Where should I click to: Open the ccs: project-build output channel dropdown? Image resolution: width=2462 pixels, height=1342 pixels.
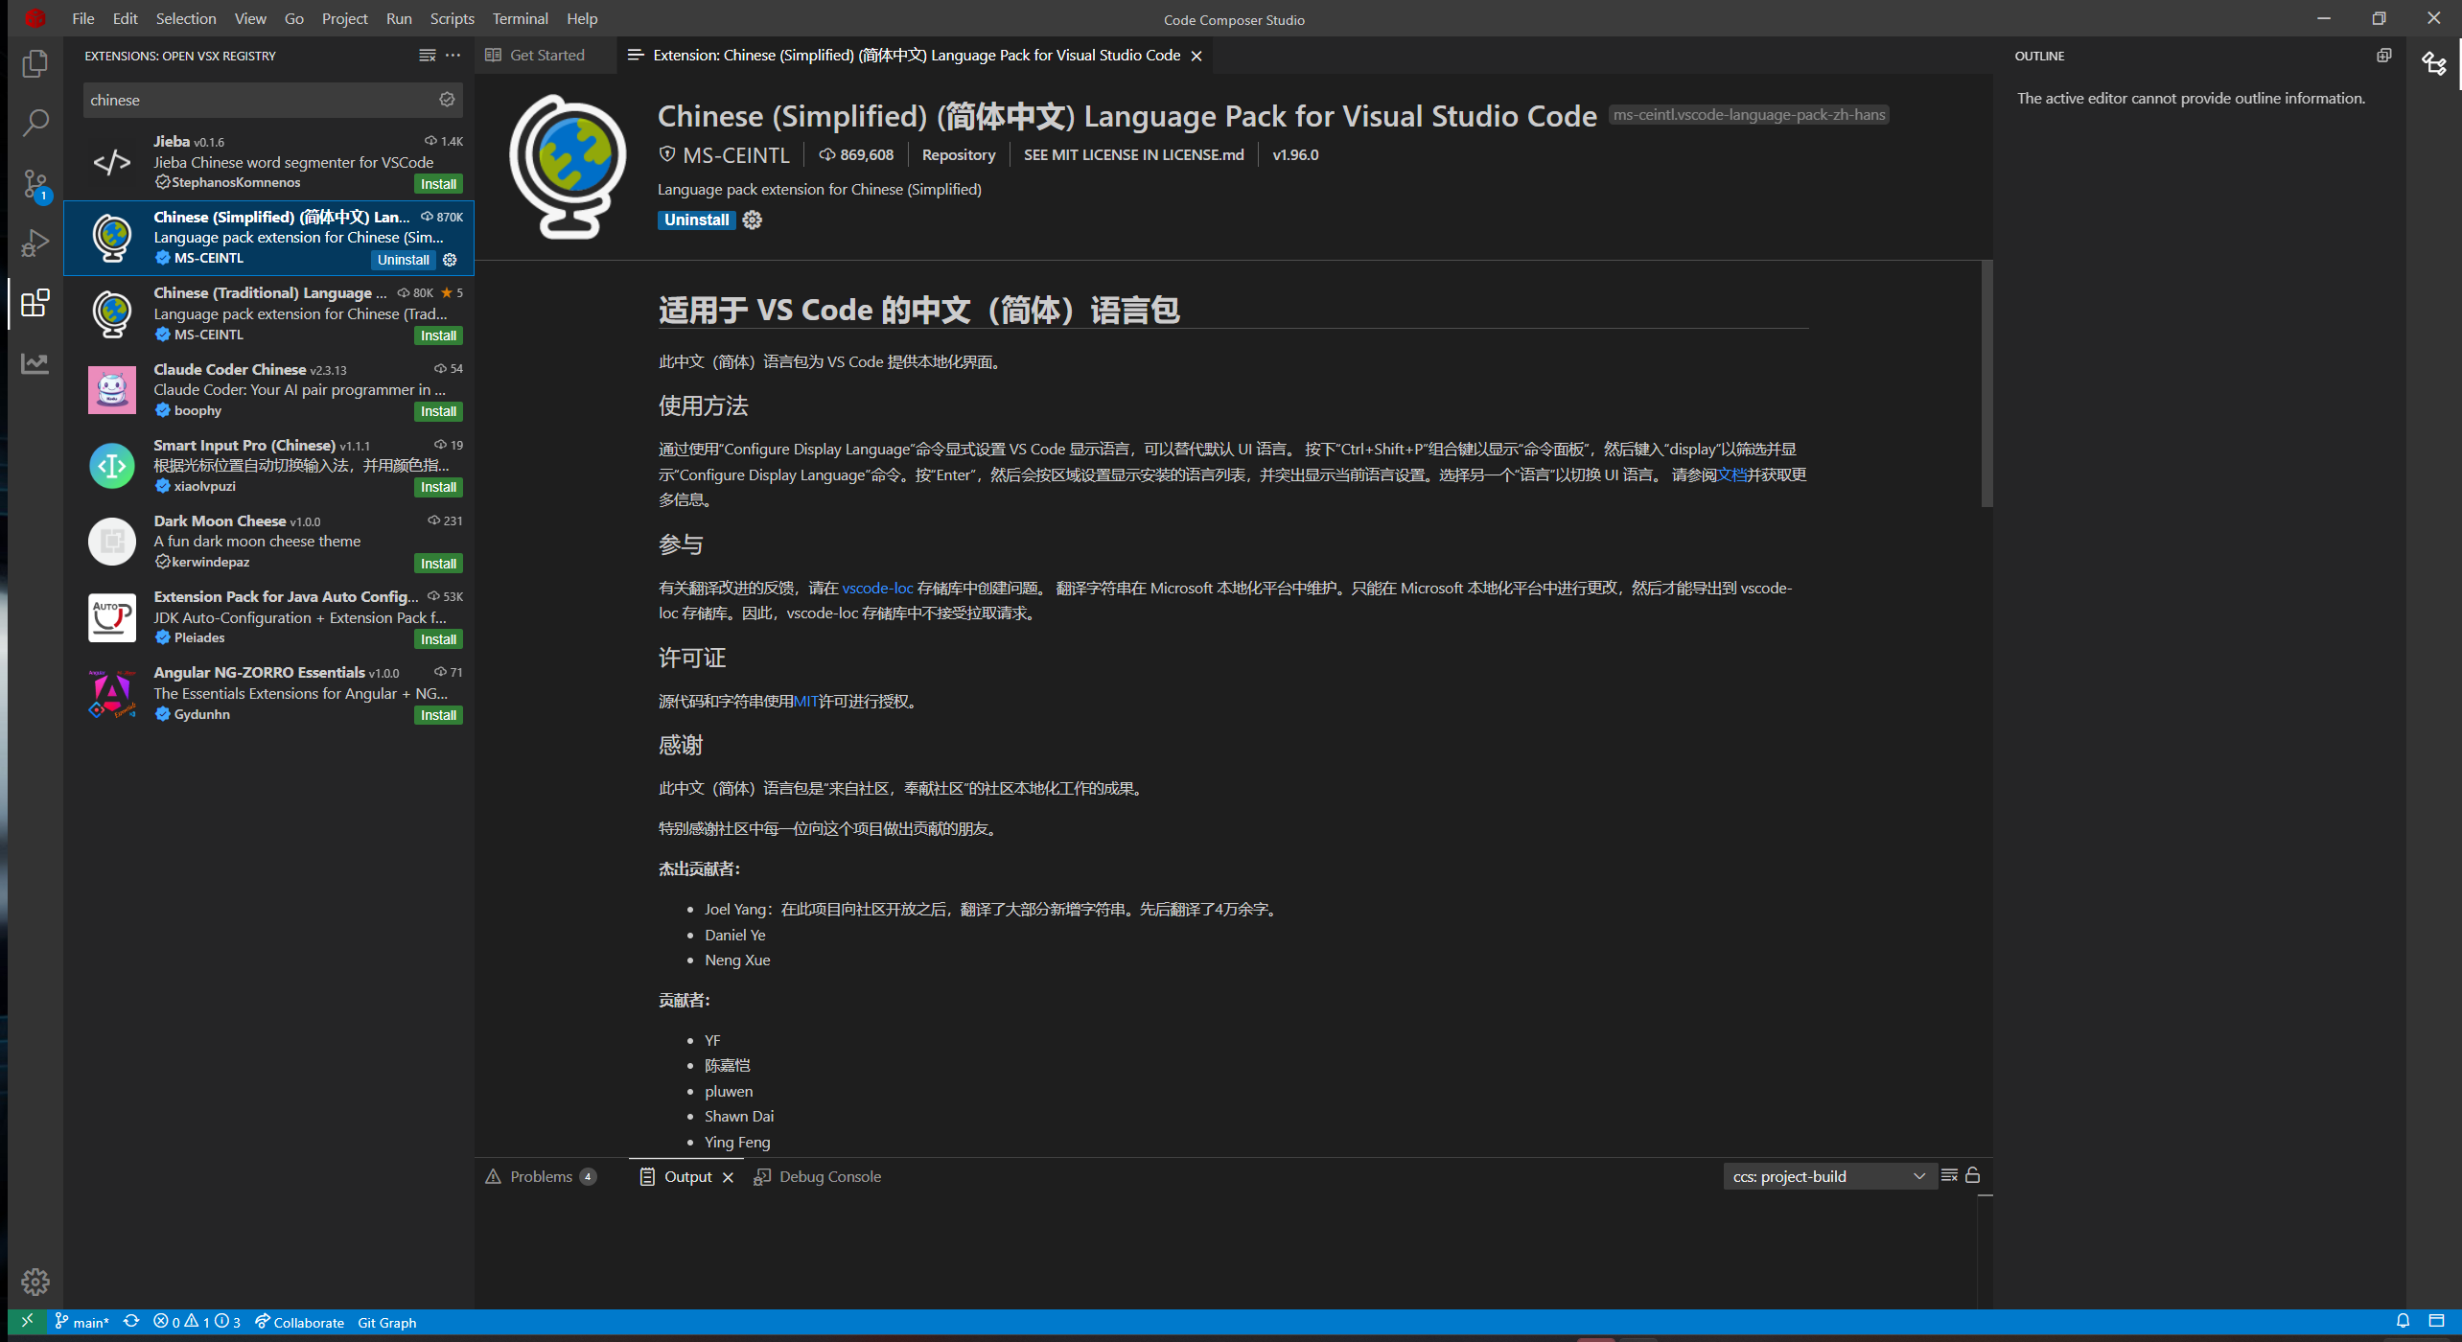pyautogui.click(x=1828, y=1176)
